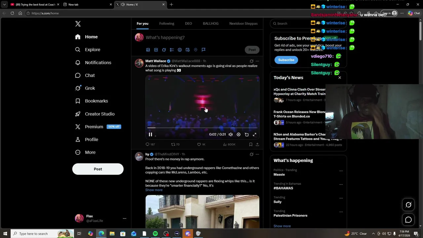Open the floating chat messages button
Image resolution: width=423 pixels, height=238 pixels.
click(x=408, y=220)
